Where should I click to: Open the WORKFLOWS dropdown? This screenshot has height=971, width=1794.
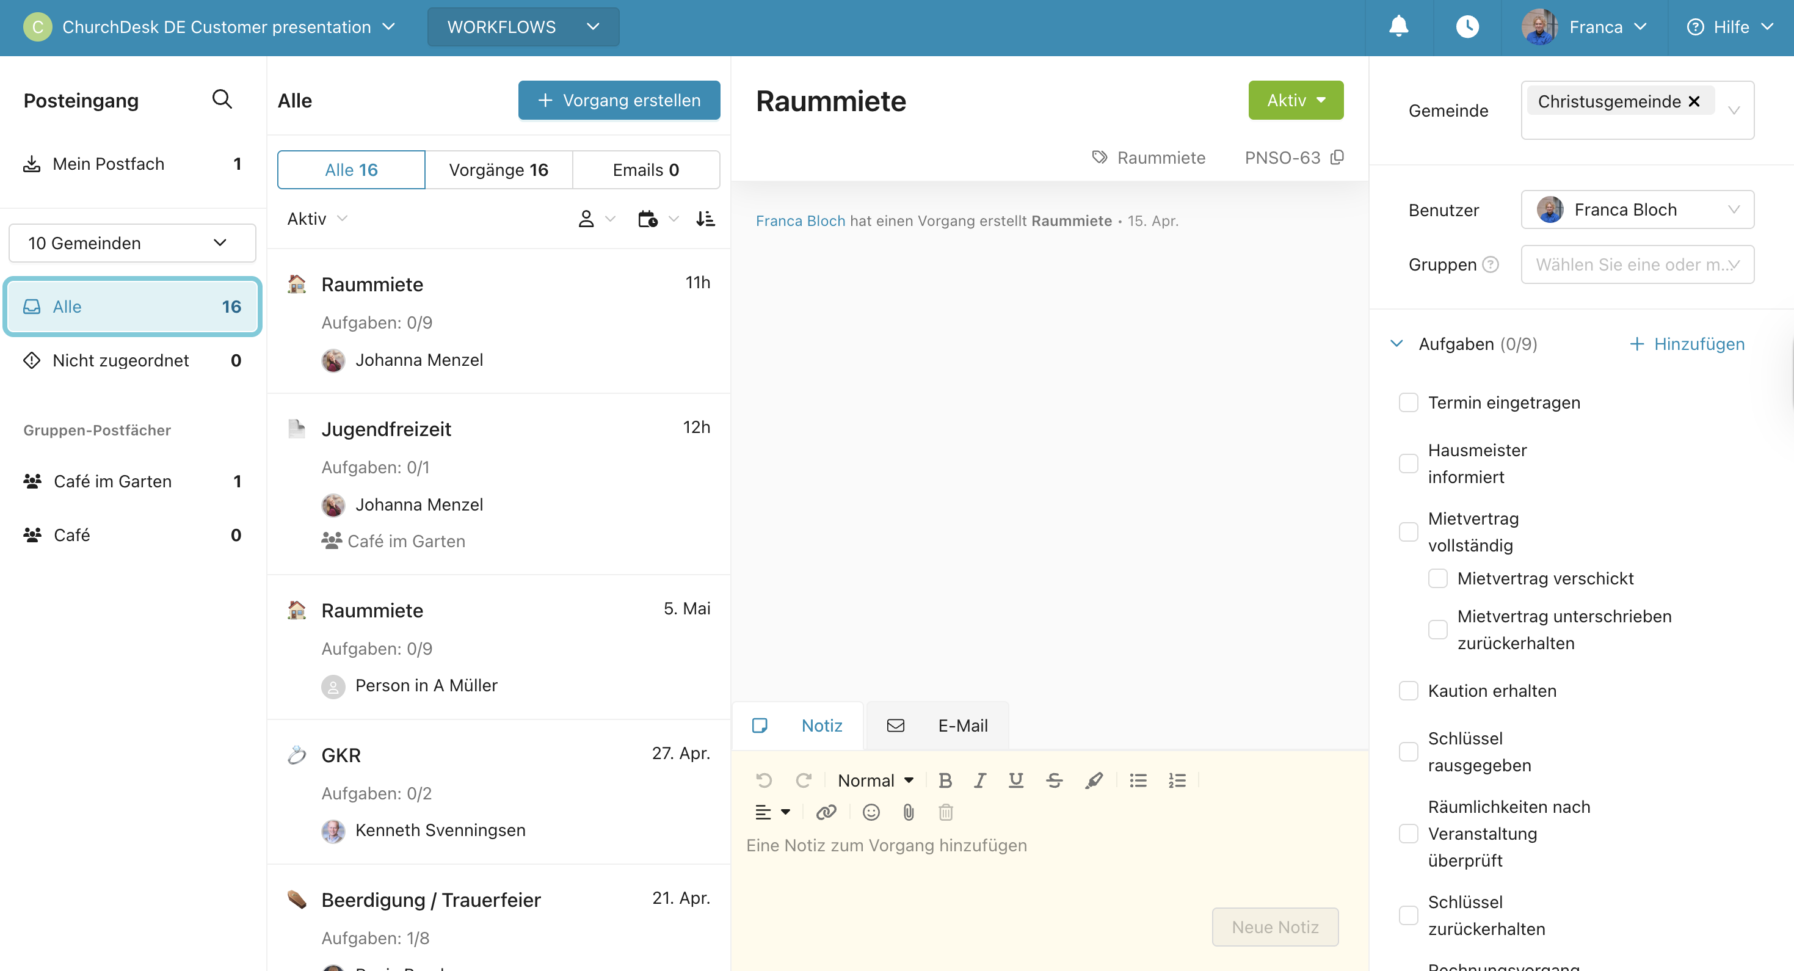tap(523, 27)
